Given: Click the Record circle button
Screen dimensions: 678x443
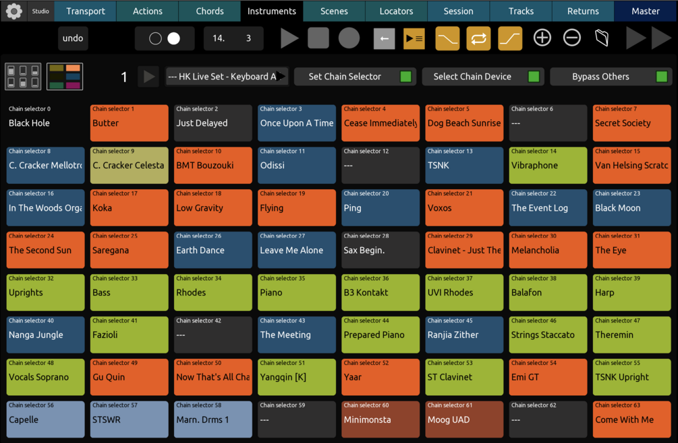Looking at the screenshot, I should coord(349,38).
